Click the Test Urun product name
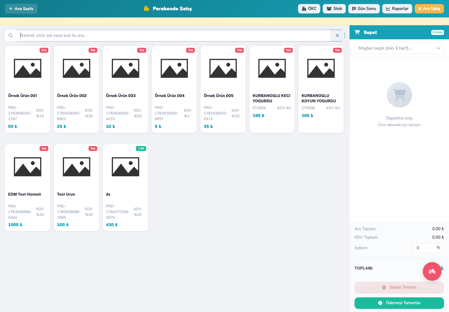Screen dimensions: 449x312 click(66, 194)
